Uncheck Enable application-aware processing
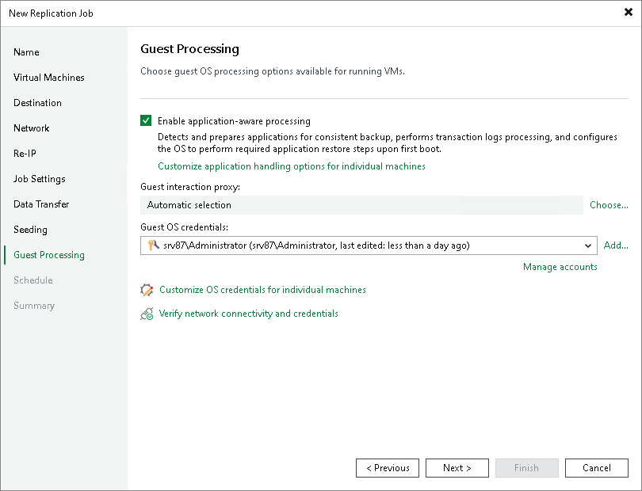 tap(146, 120)
